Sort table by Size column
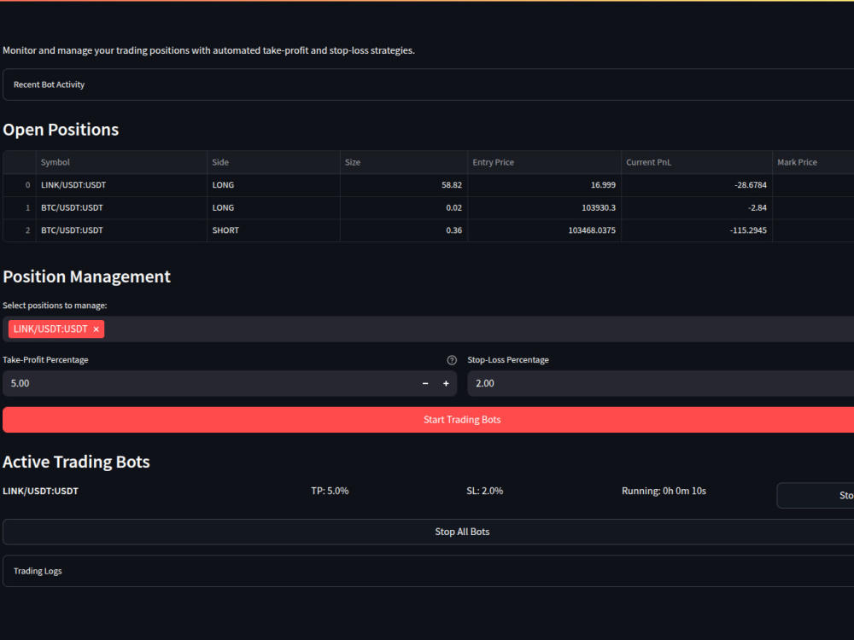Screen dimensions: 854x640 (404, 162)
